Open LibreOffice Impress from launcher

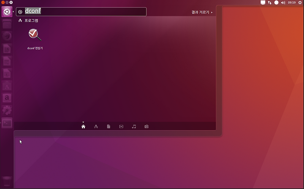7,73
